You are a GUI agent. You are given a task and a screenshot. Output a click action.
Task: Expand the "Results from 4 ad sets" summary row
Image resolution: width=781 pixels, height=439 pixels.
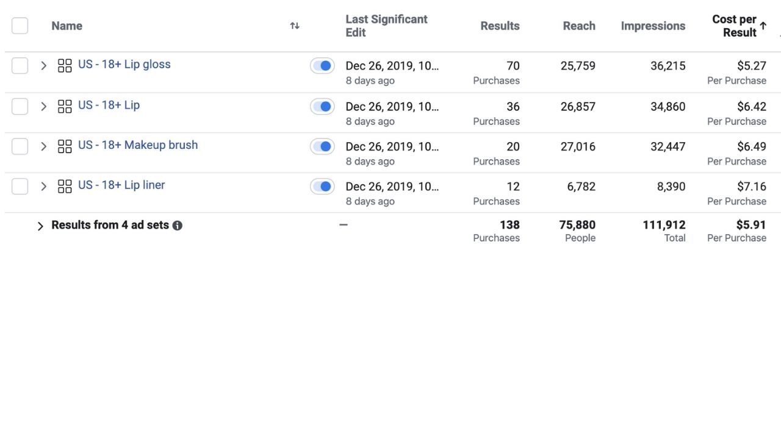pyautogui.click(x=40, y=225)
